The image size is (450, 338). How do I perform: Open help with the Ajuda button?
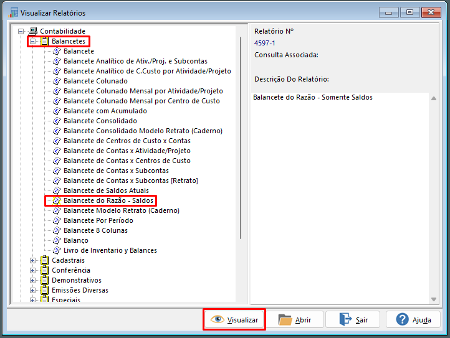coord(413,319)
